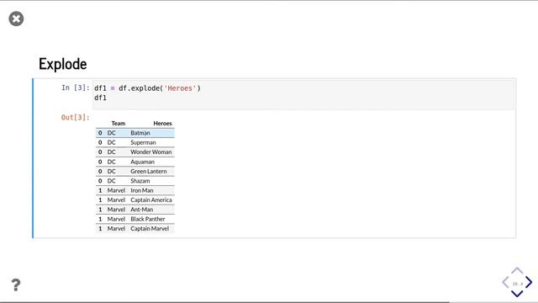Select the Shazam cell
This screenshot has width=538, height=303.
coord(140,181)
